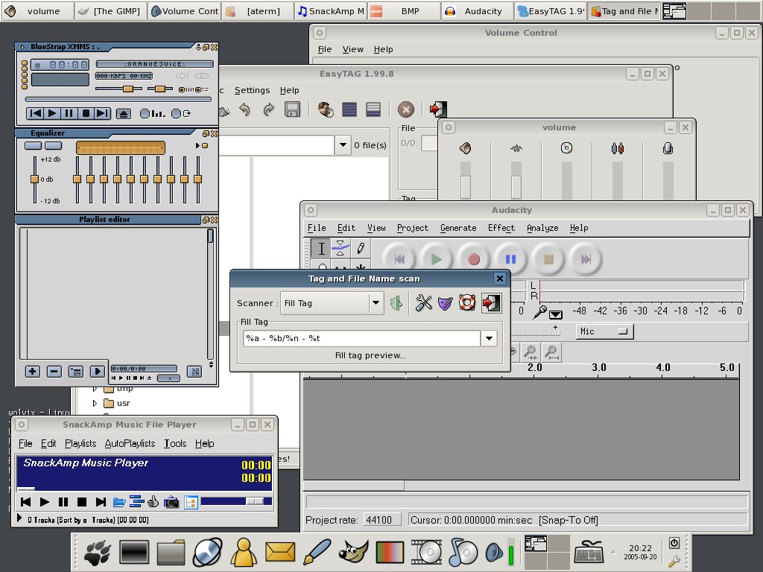Toggle the equalizer Auto button in XMMS
The image size is (763, 572).
(x=54, y=145)
